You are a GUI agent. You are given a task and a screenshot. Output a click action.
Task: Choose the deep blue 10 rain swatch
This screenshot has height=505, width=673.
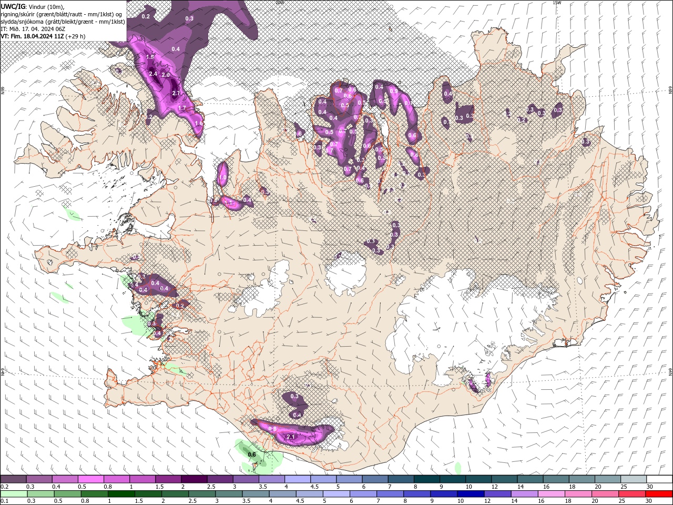(471, 493)
